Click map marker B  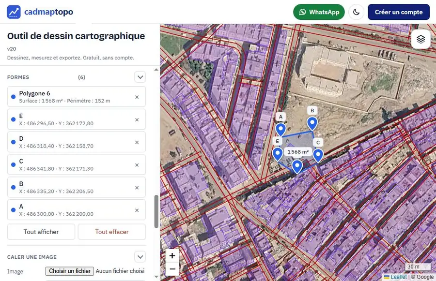[x=312, y=123]
